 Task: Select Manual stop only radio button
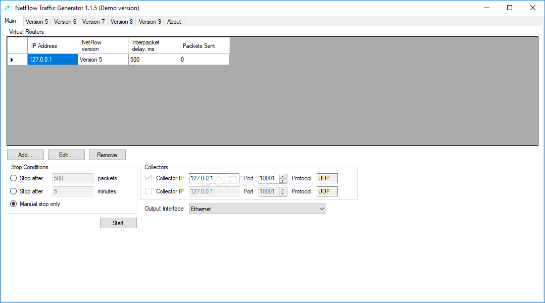click(14, 204)
